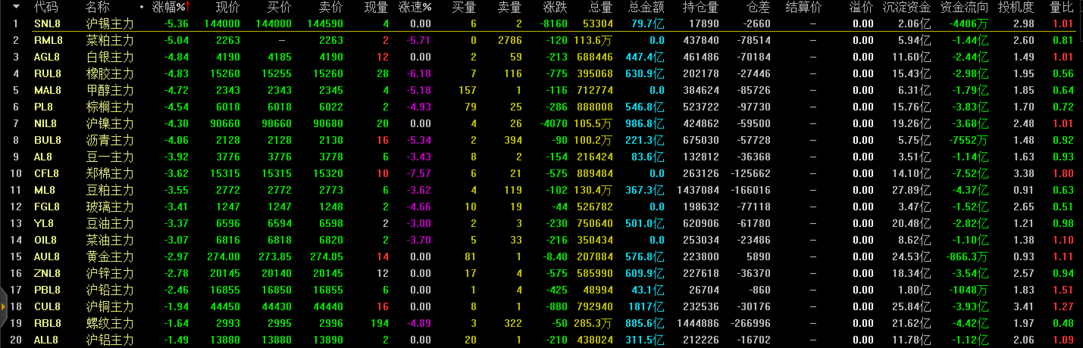Open the 菜粕主力 contract name
The width and height of the screenshot is (1083, 348).
tap(110, 40)
